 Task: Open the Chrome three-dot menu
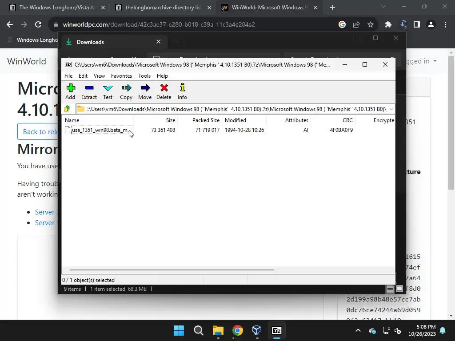[x=445, y=25]
